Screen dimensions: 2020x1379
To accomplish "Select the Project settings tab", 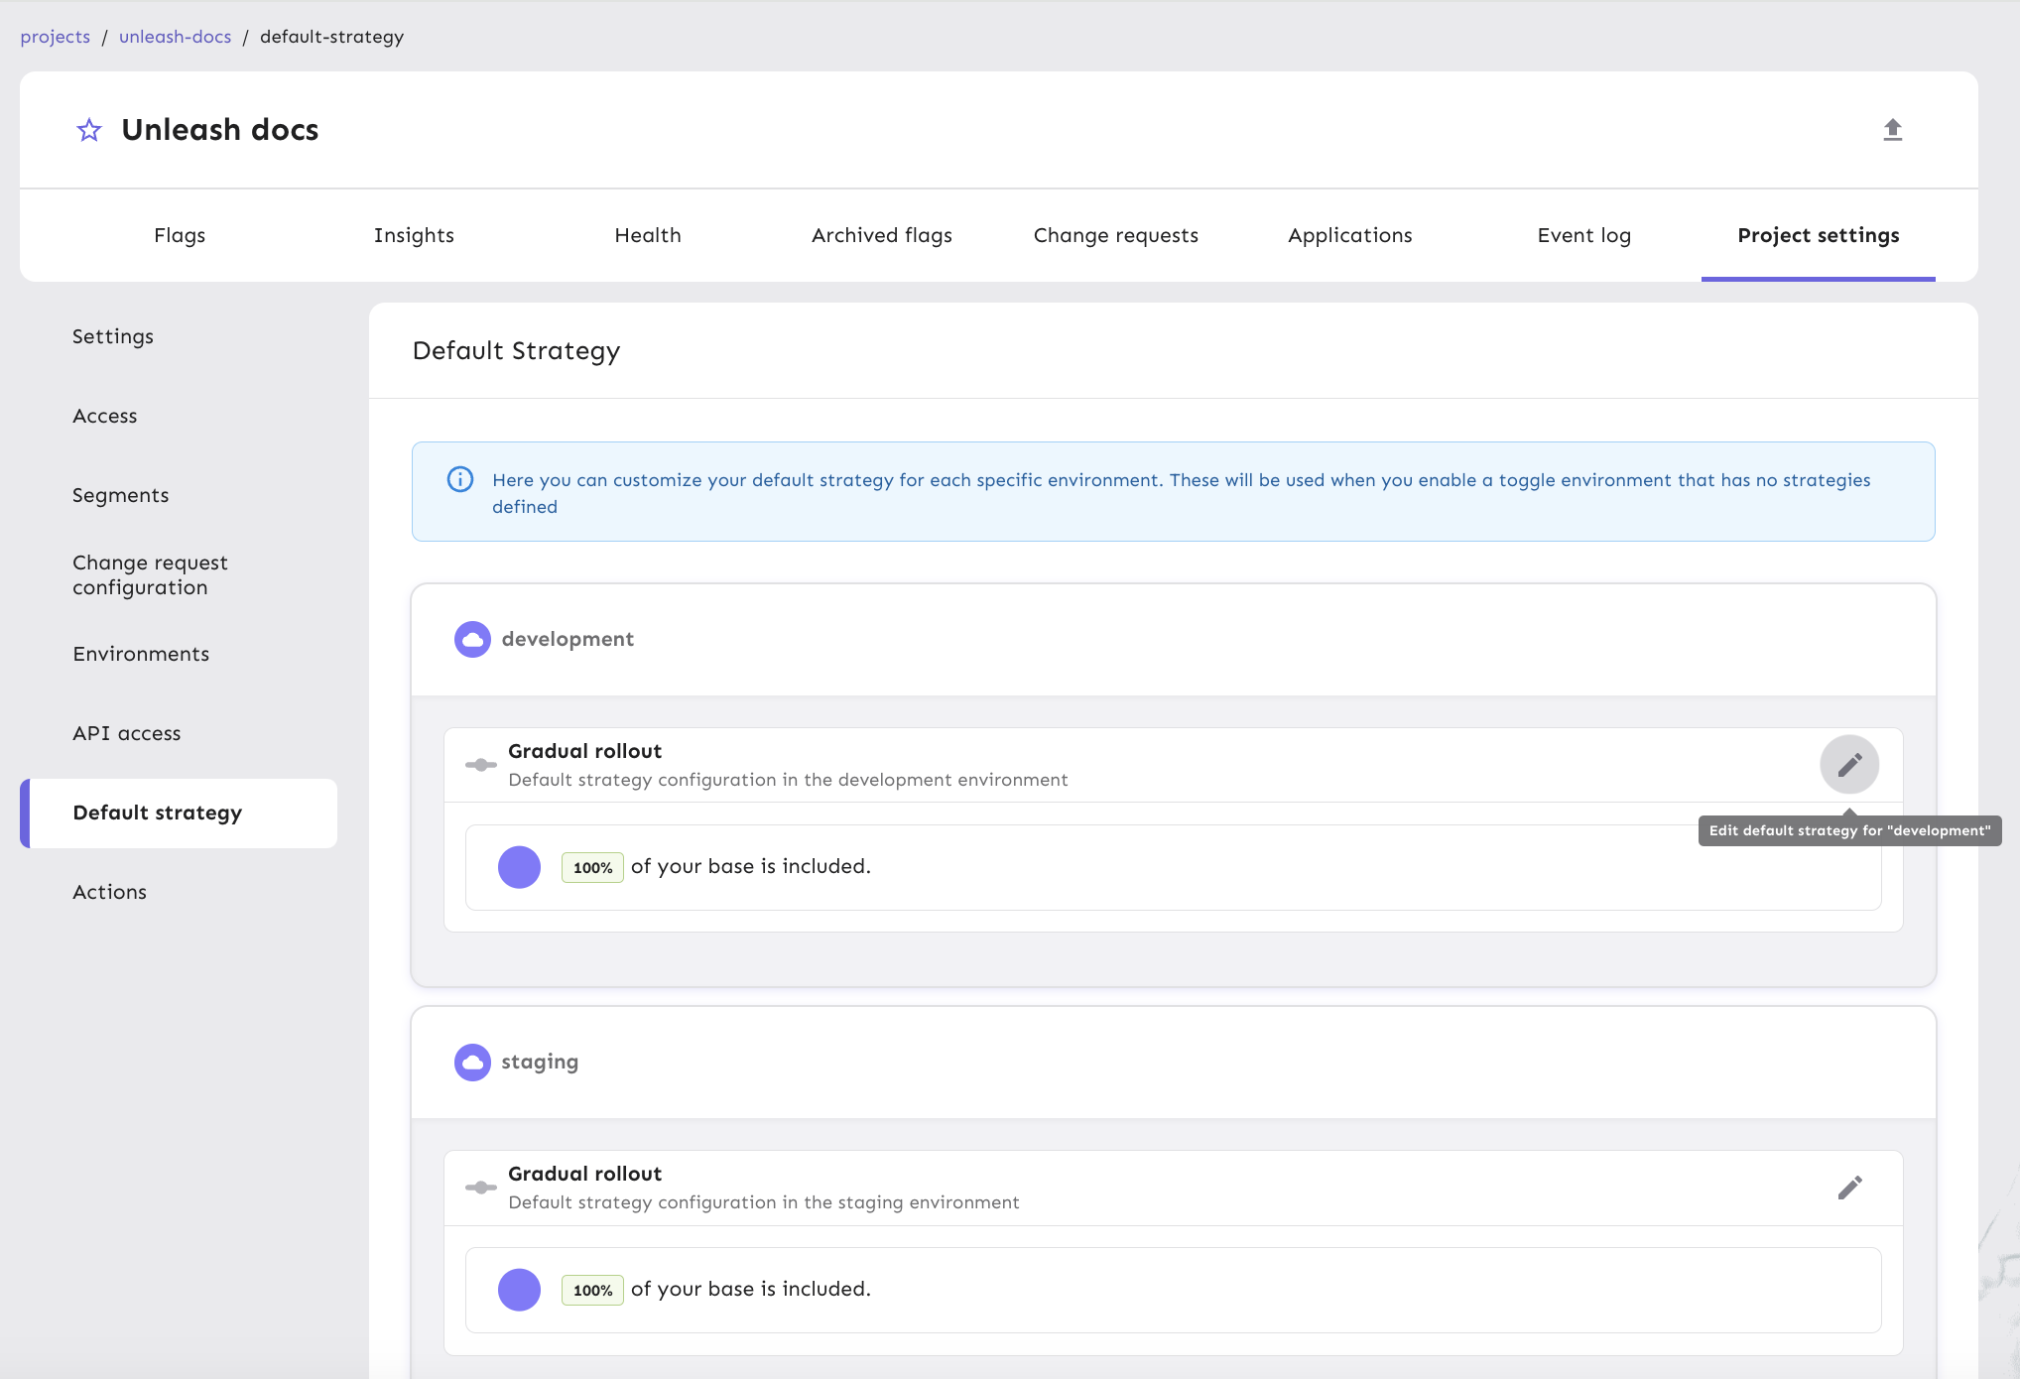I will [1819, 233].
